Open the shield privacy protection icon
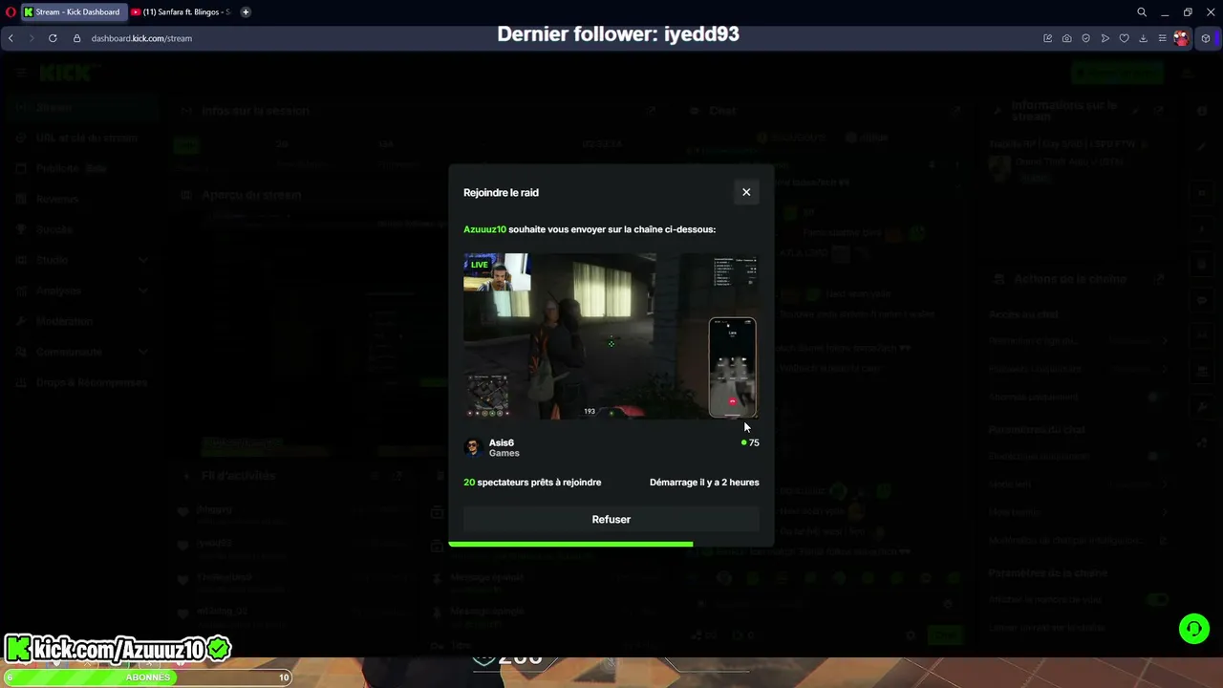1223x688 pixels. click(1086, 38)
